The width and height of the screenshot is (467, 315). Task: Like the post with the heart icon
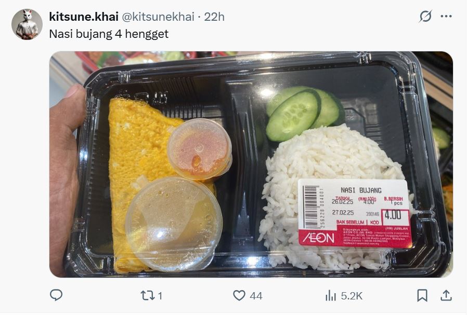click(239, 296)
